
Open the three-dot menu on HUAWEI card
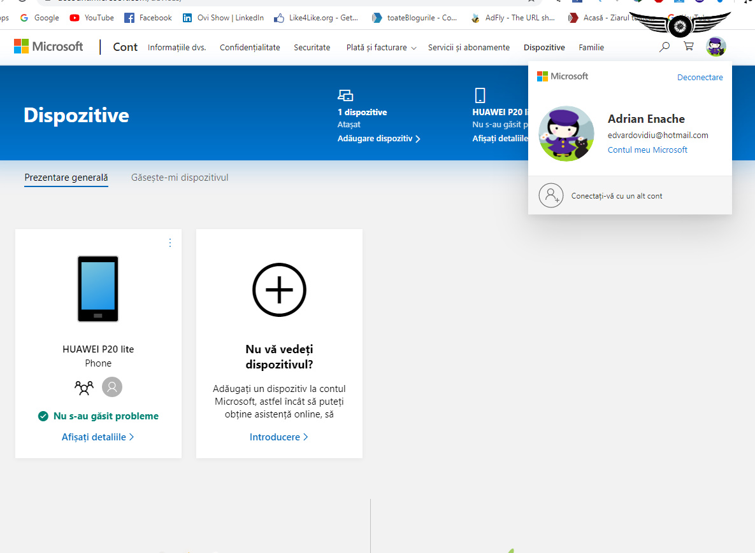tap(170, 243)
